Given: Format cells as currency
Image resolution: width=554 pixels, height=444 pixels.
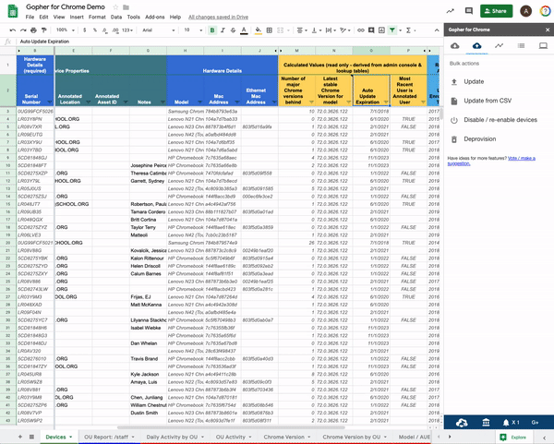Looking at the screenshot, I should [84, 30].
